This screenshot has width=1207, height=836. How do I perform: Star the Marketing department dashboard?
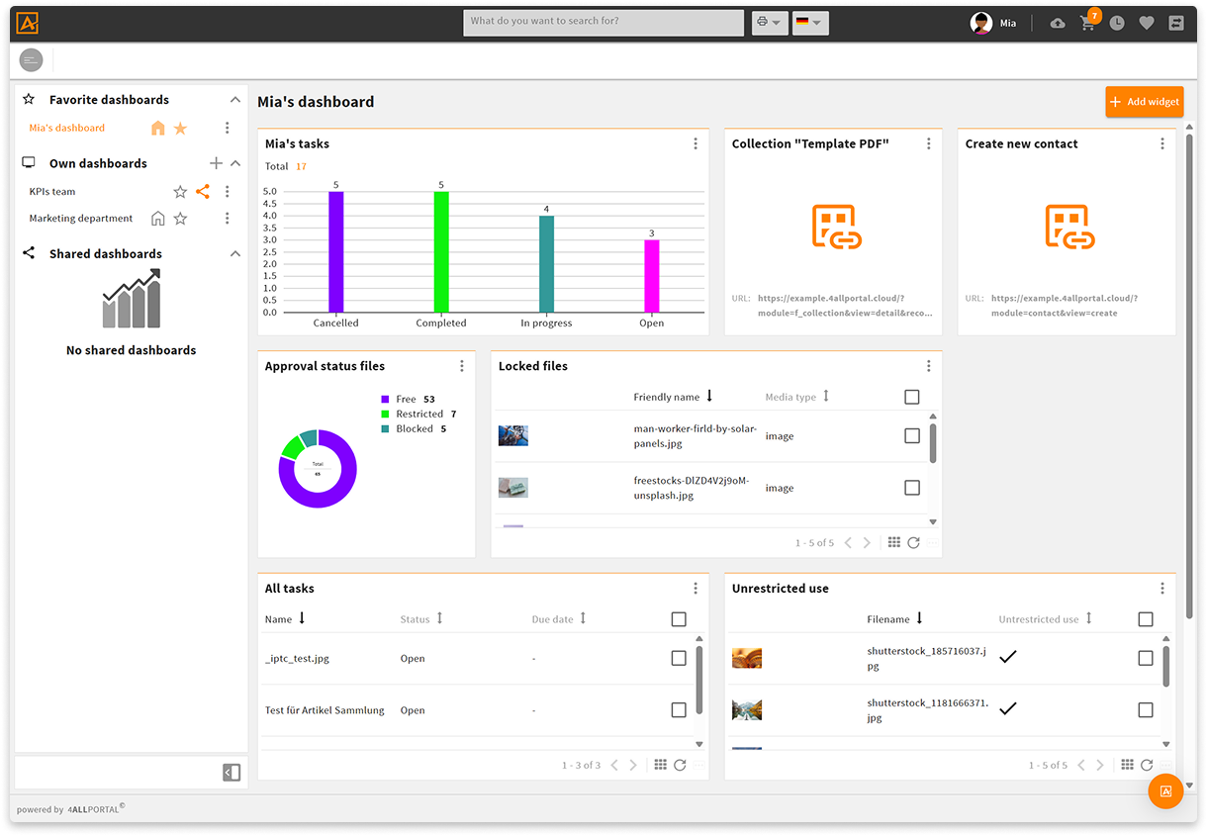pyautogui.click(x=180, y=219)
